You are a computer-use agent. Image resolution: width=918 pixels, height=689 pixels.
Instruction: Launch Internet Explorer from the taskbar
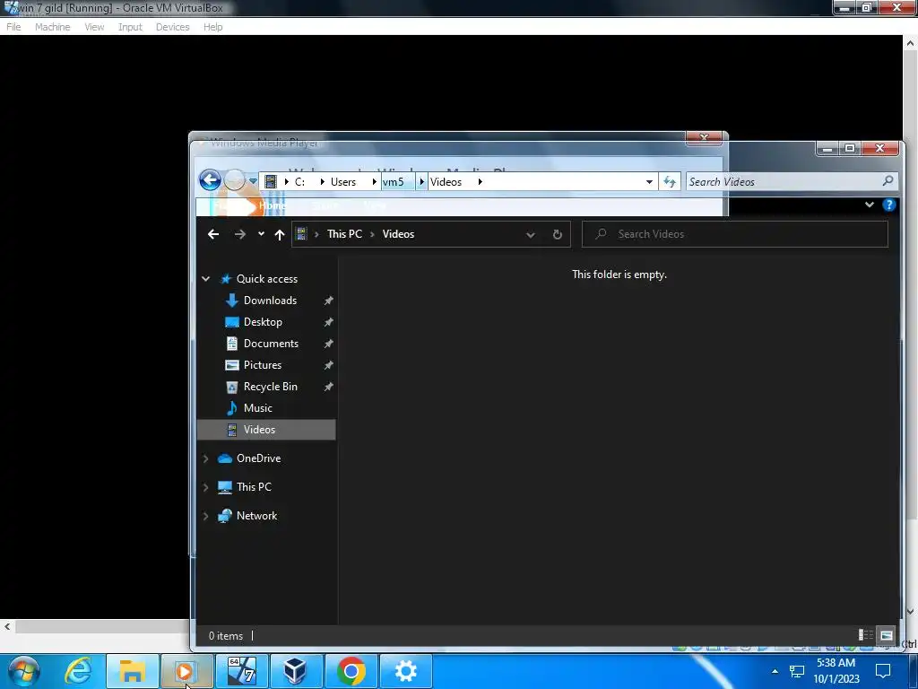pyautogui.click(x=79, y=671)
